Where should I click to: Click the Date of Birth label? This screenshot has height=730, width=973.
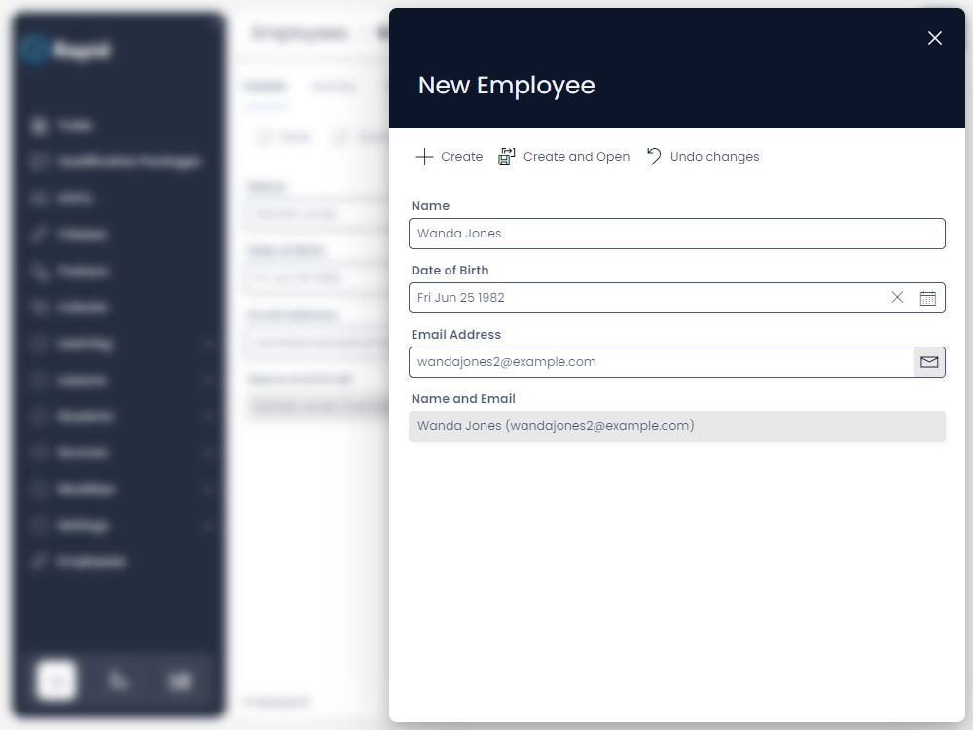450,270
